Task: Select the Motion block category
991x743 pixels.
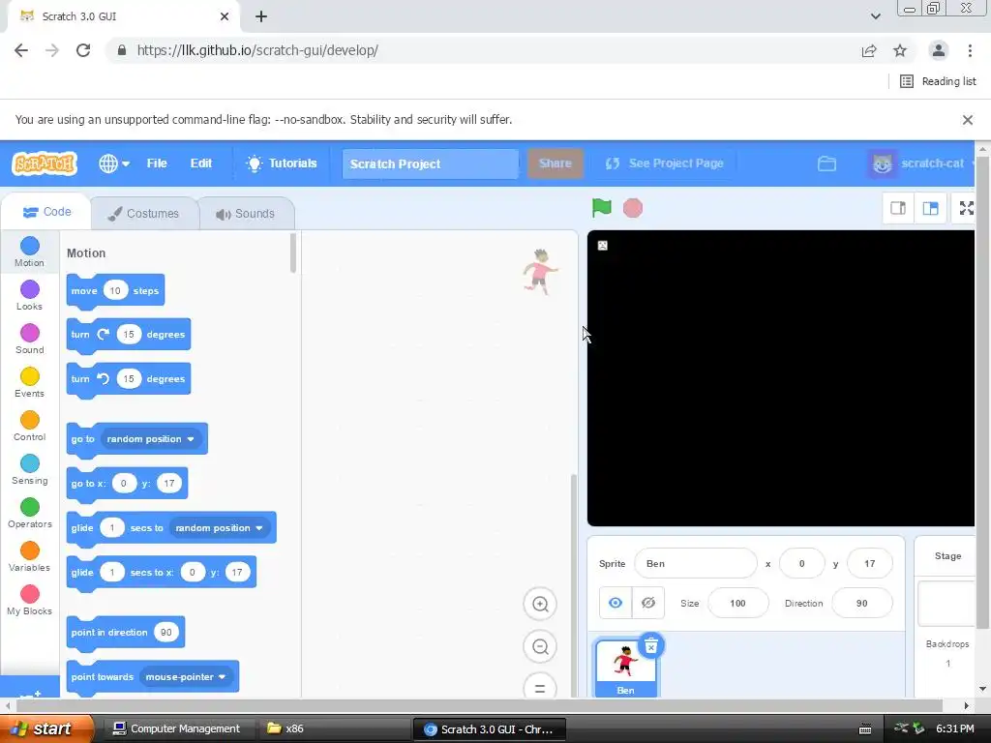Action: [x=29, y=252]
